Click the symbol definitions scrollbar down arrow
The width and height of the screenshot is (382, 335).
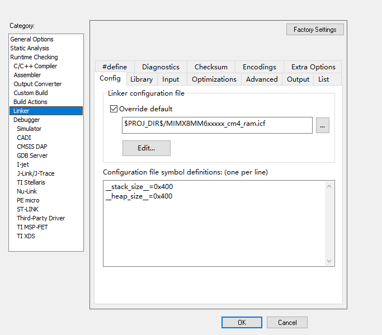pos(329,261)
